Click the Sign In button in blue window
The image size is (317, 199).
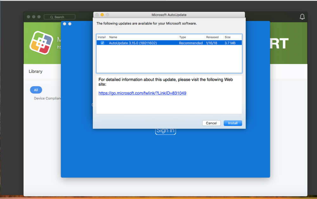click(165, 131)
